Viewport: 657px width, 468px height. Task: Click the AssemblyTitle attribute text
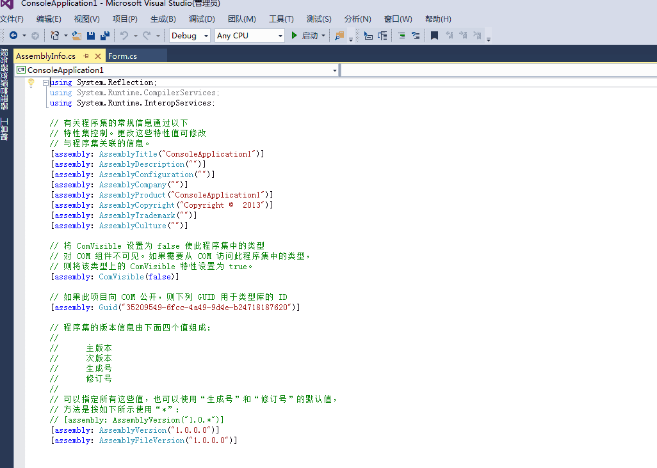click(158, 154)
